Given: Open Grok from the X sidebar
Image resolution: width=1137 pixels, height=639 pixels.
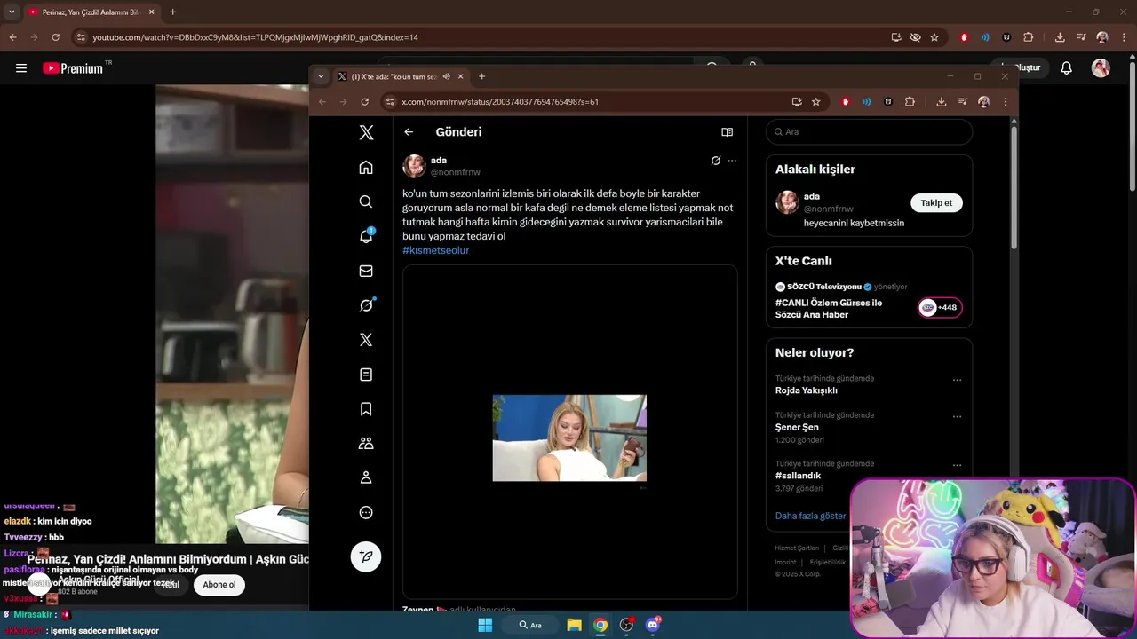Looking at the screenshot, I should [366, 305].
